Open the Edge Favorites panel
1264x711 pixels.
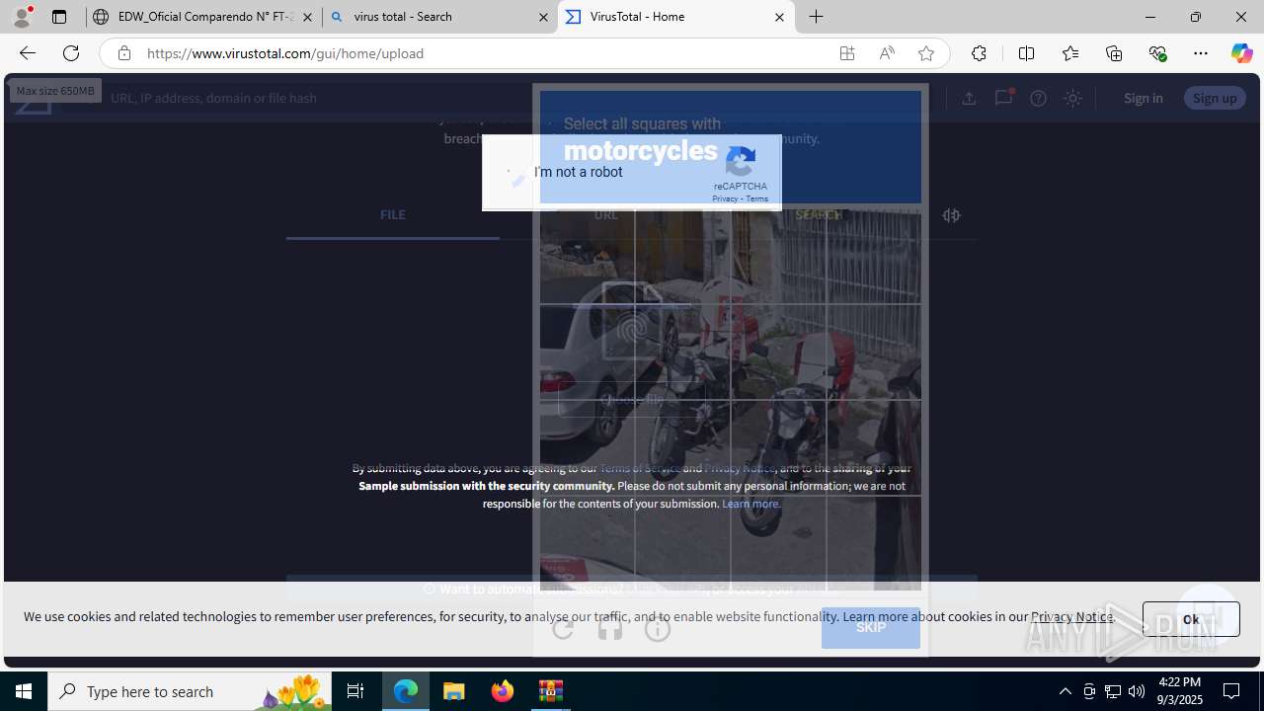tap(1070, 53)
